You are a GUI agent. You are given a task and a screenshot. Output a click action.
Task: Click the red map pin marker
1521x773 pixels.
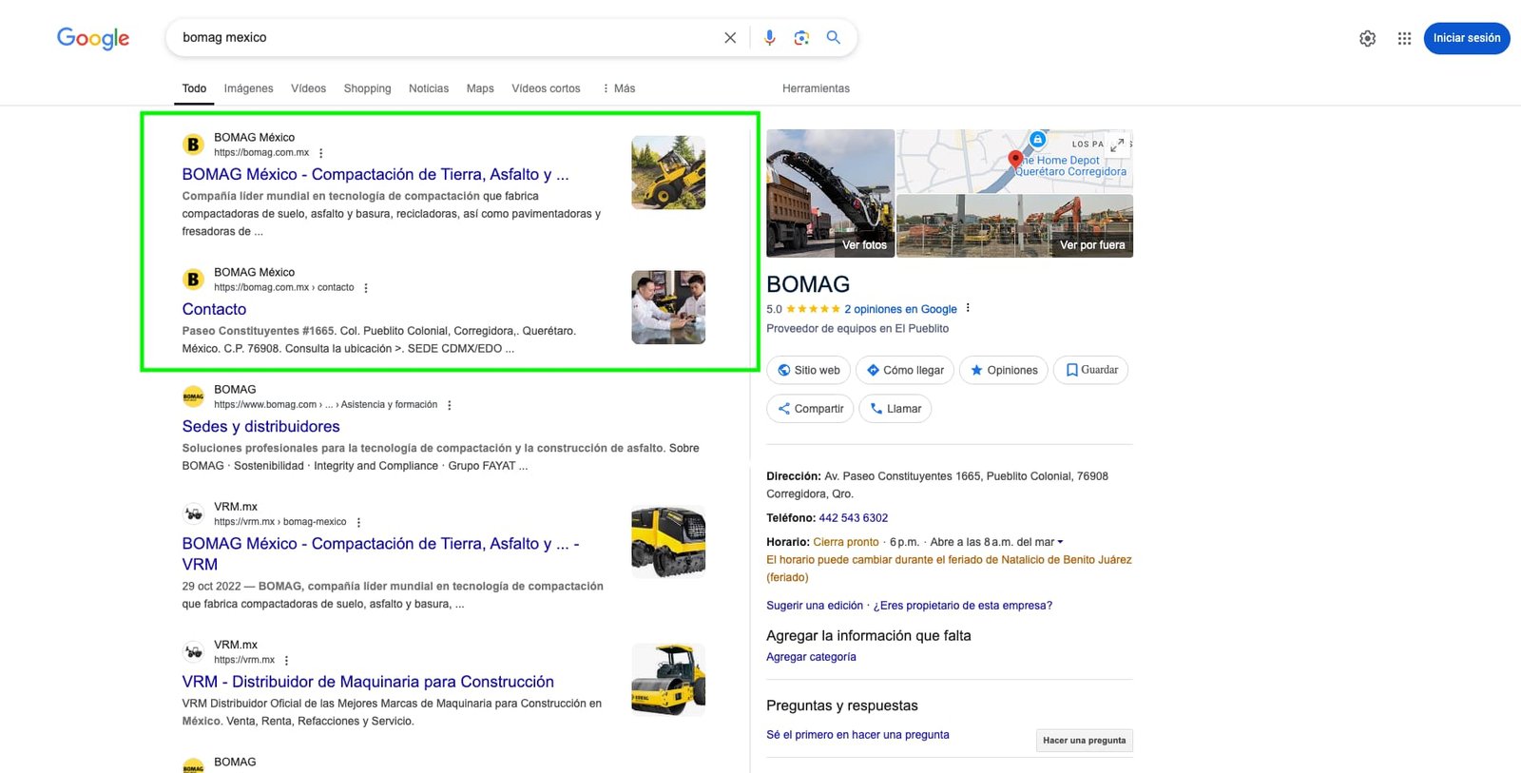point(1015,159)
